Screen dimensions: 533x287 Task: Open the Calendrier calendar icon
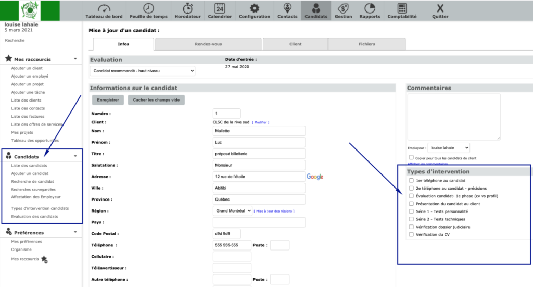[x=220, y=8]
